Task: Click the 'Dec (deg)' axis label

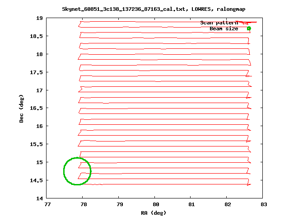Action: 21,108
